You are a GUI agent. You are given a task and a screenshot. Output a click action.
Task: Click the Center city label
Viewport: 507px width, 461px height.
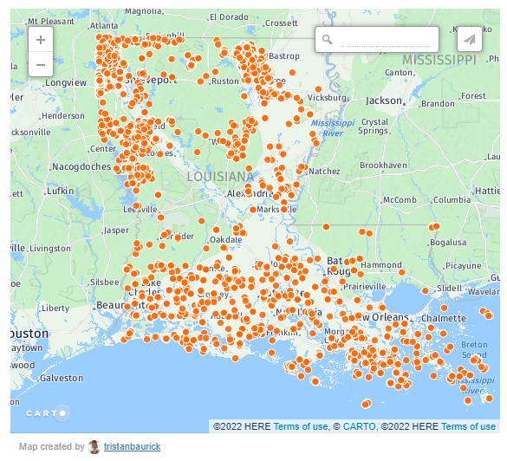[x=102, y=149]
